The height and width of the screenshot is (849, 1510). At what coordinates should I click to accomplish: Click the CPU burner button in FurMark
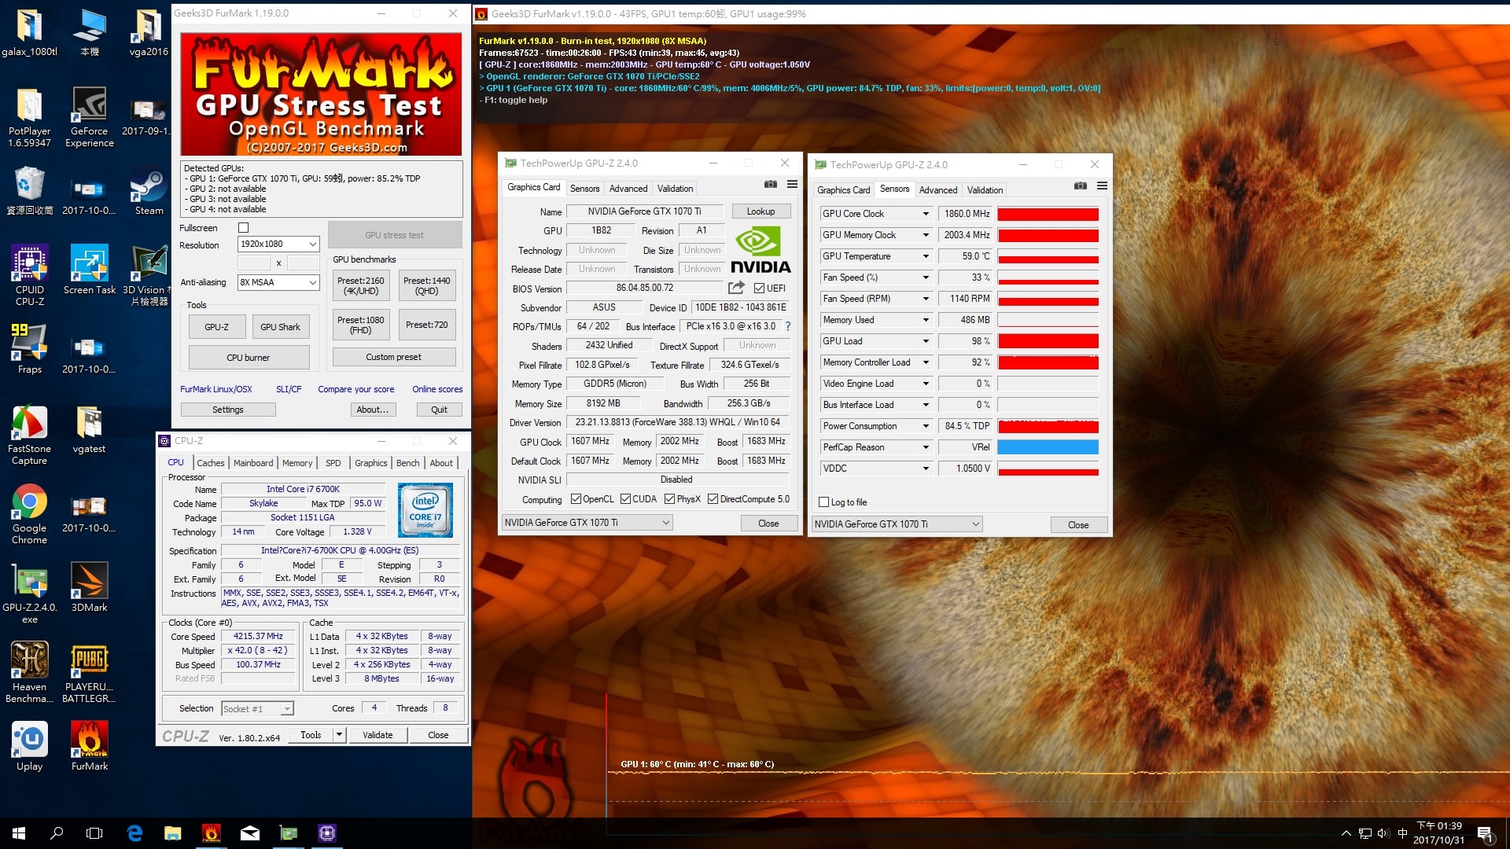[249, 358]
